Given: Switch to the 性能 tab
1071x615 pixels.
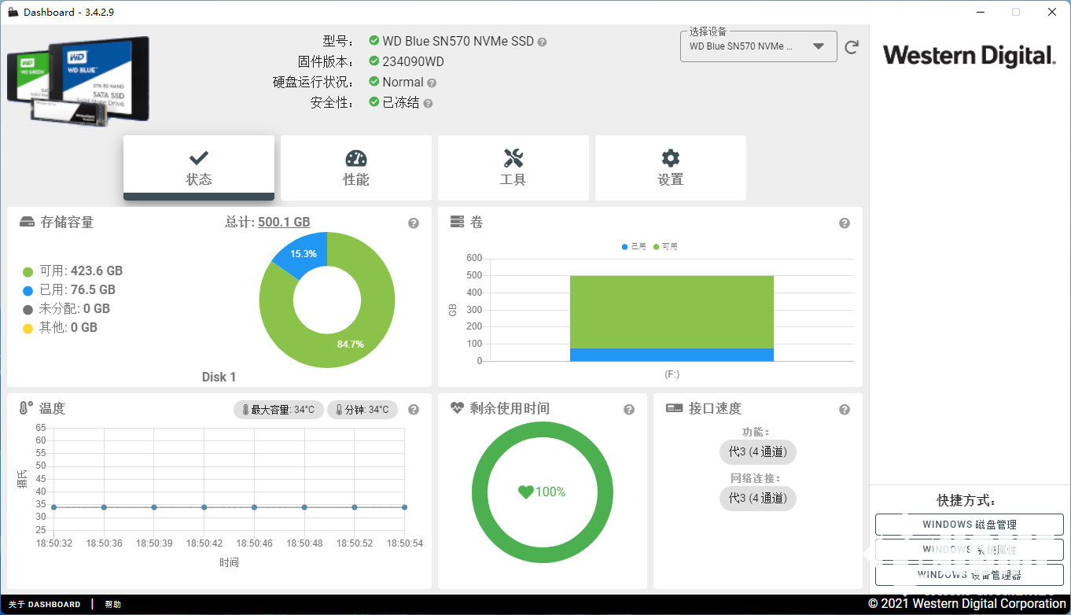Looking at the screenshot, I should click(x=356, y=168).
